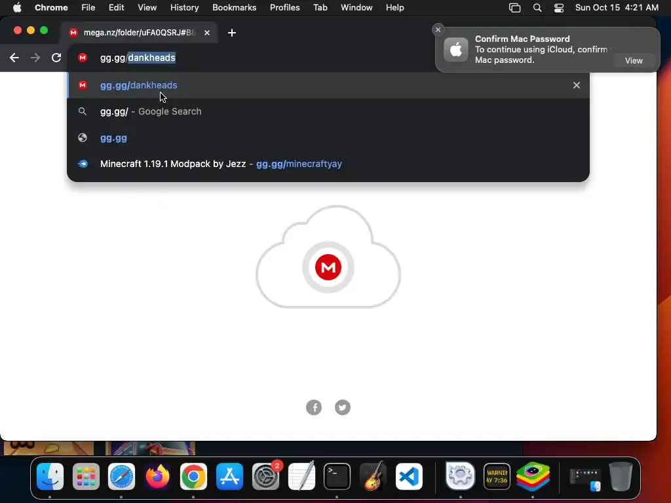Open Finder from the Dock
Image resolution: width=671 pixels, height=503 pixels.
50,477
